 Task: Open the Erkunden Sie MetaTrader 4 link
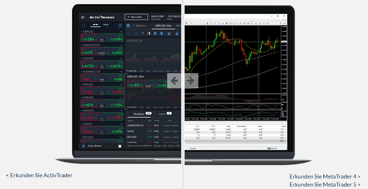pos(325,176)
